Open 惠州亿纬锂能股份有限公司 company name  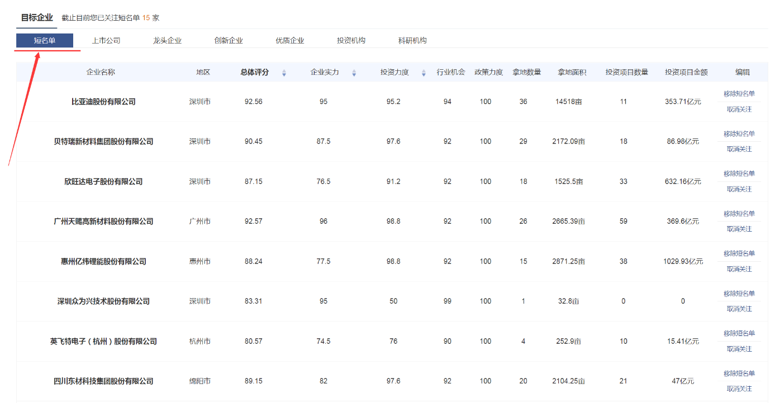103,261
